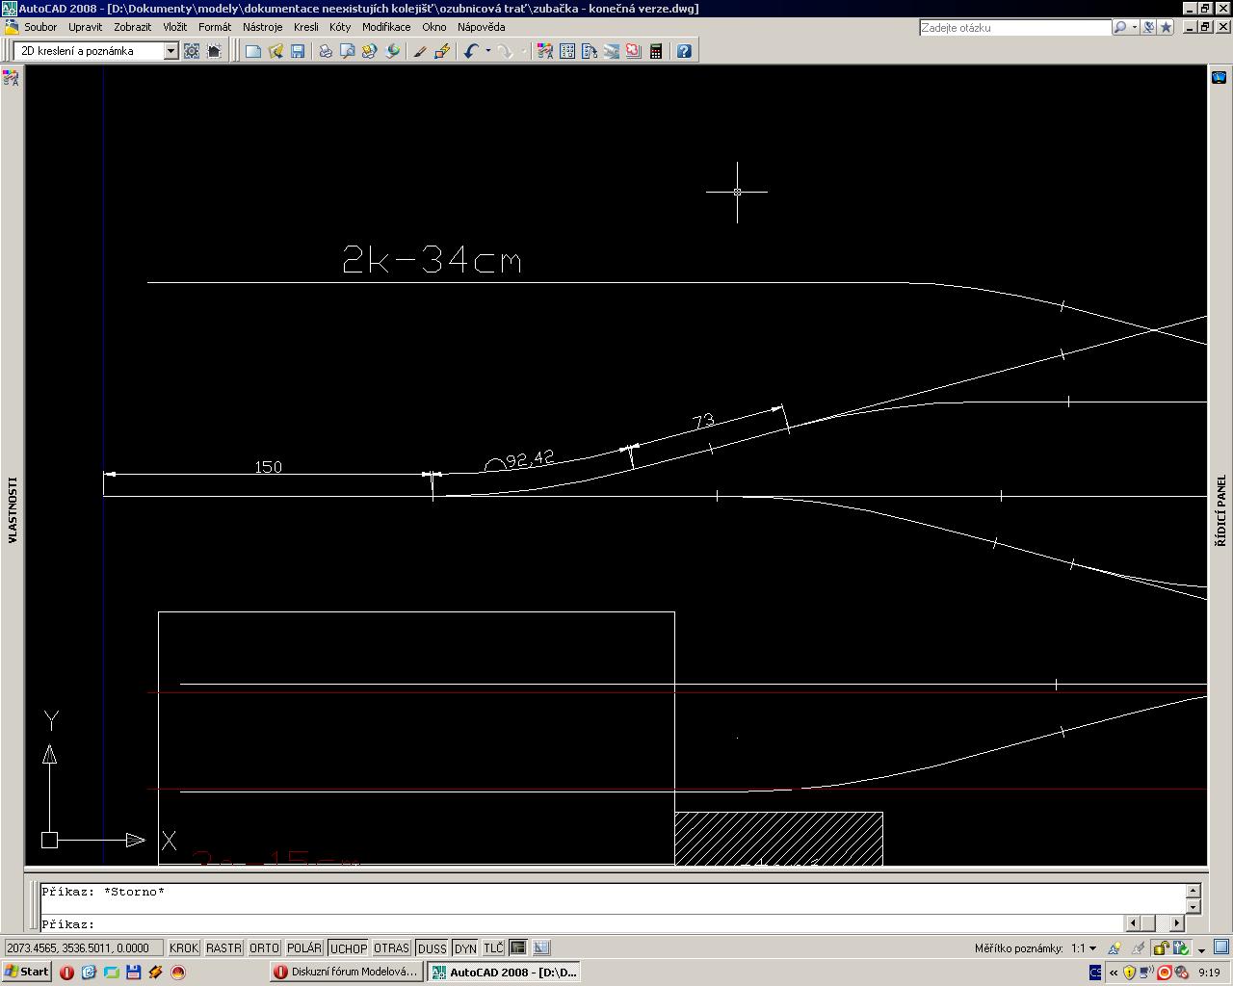Click the Save drawing toolbar icon

(x=298, y=51)
